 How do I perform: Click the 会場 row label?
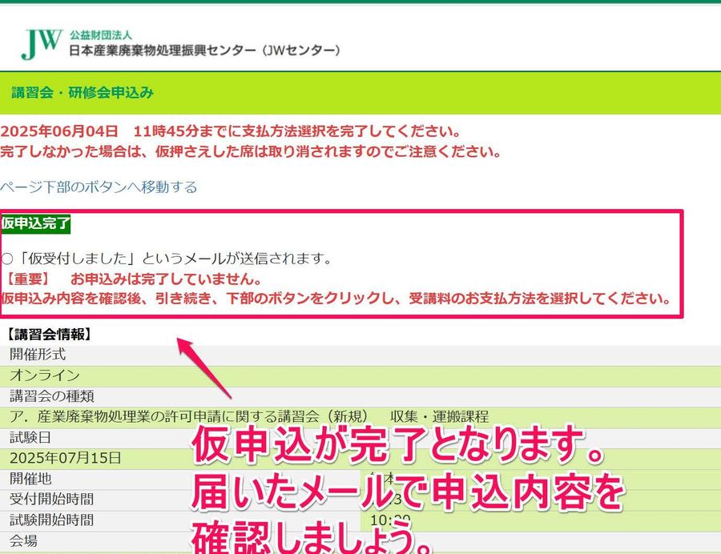click(23, 540)
